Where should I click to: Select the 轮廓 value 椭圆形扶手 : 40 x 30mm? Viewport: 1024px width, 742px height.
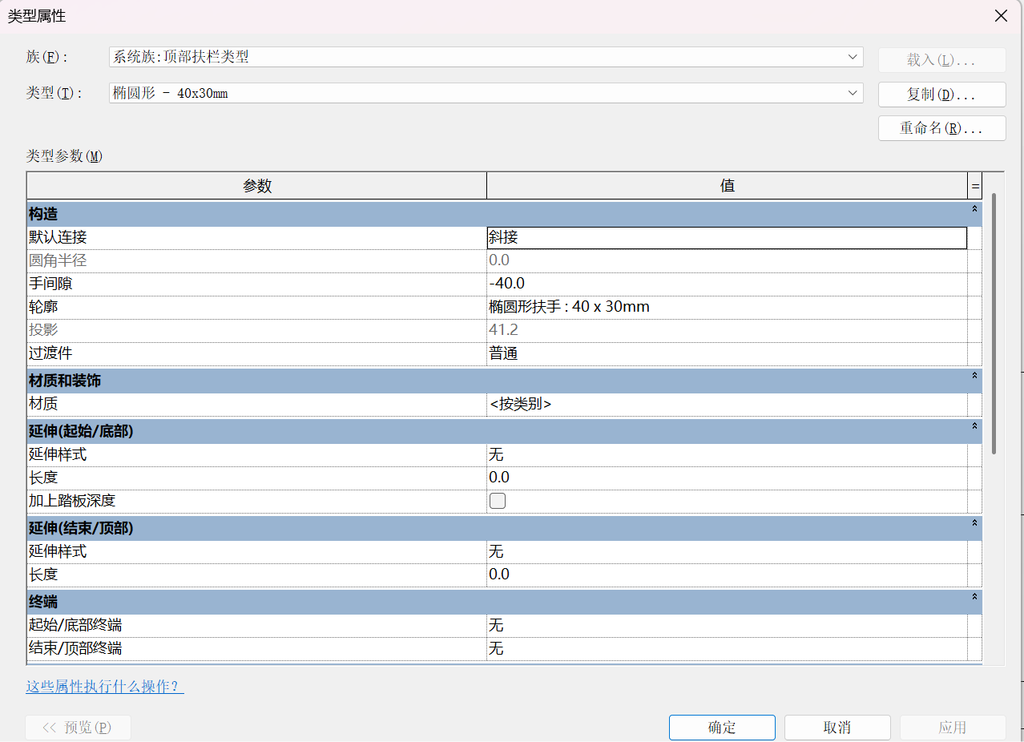tap(727, 307)
